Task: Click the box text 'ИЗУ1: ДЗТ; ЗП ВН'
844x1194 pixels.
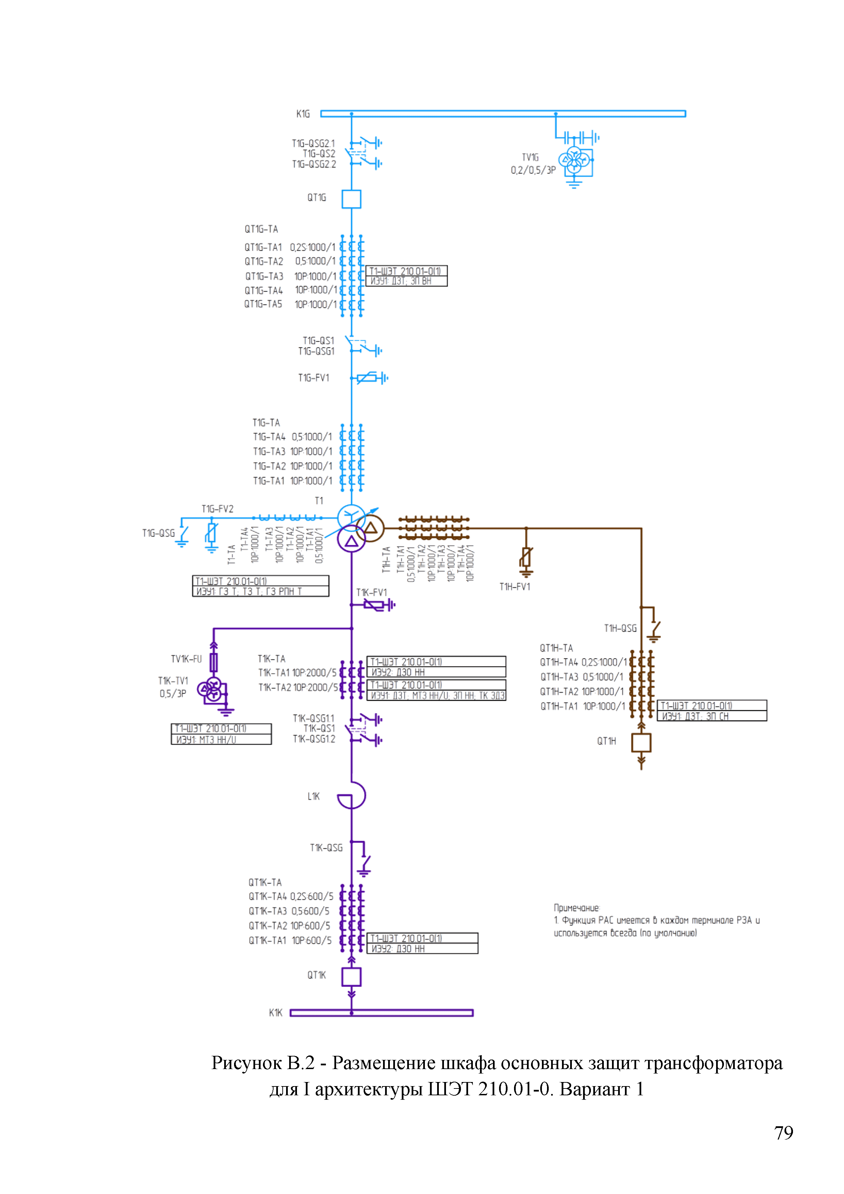Action: pyautogui.click(x=401, y=281)
